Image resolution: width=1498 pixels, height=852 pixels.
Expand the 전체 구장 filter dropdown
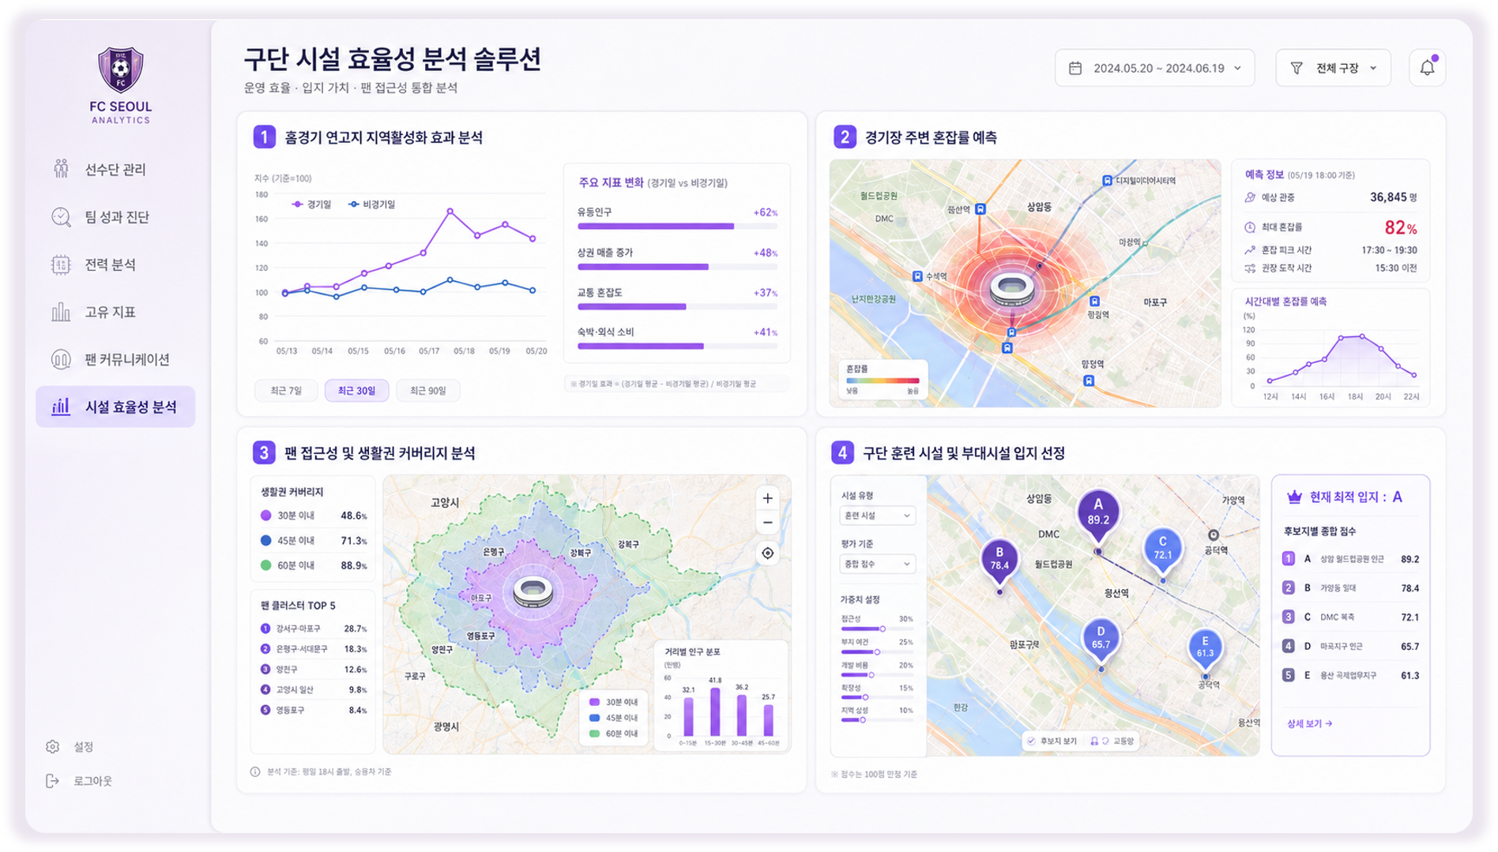pyautogui.click(x=1333, y=69)
